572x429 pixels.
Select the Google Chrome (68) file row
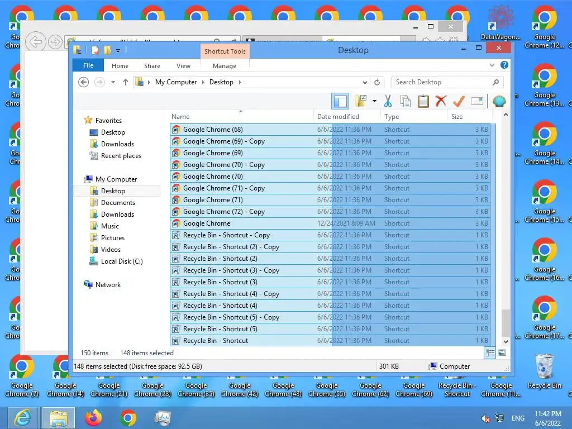click(x=330, y=130)
